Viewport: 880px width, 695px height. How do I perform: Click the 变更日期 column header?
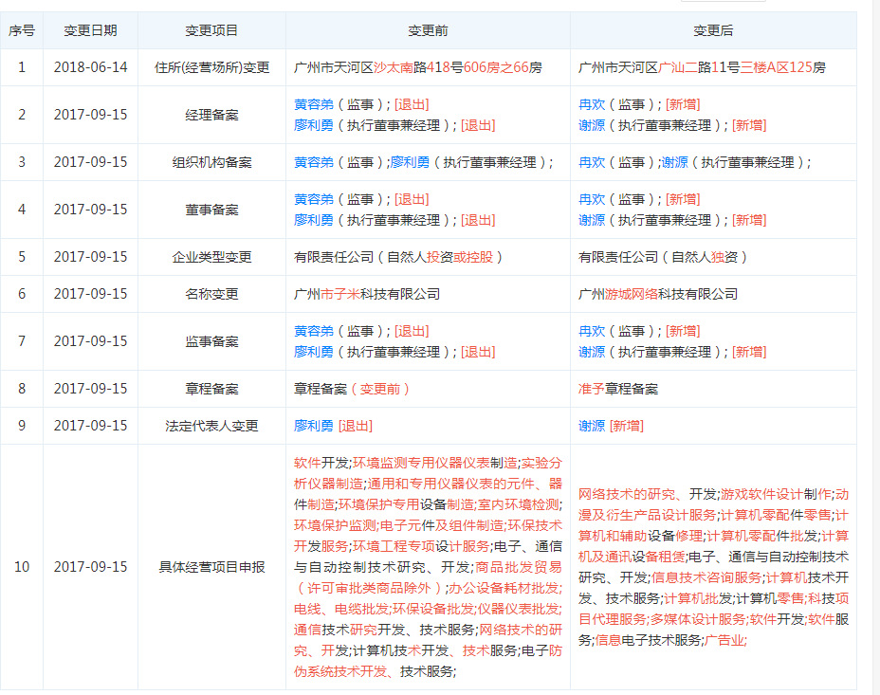90,30
